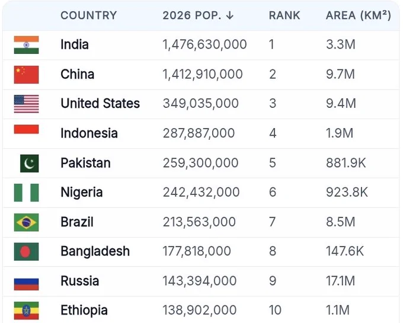Viewport: 403px width, 323px height.
Task: Click the India flag icon
Action: pyautogui.click(x=26, y=45)
